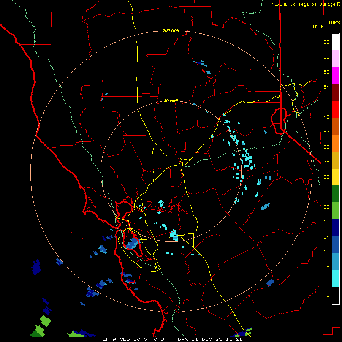The width and height of the screenshot is (342, 342).
Task: Click the black TH legend swatch
Action: pyautogui.click(x=336, y=296)
